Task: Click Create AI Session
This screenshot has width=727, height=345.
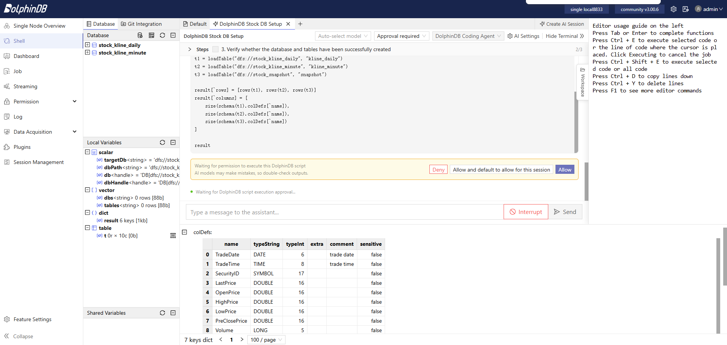Action: click(x=562, y=24)
